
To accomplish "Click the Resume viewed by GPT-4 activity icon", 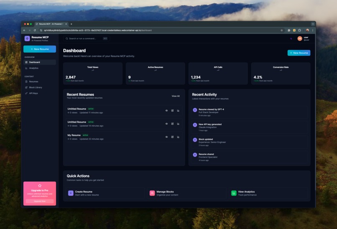I will click(x=195, y=110).
